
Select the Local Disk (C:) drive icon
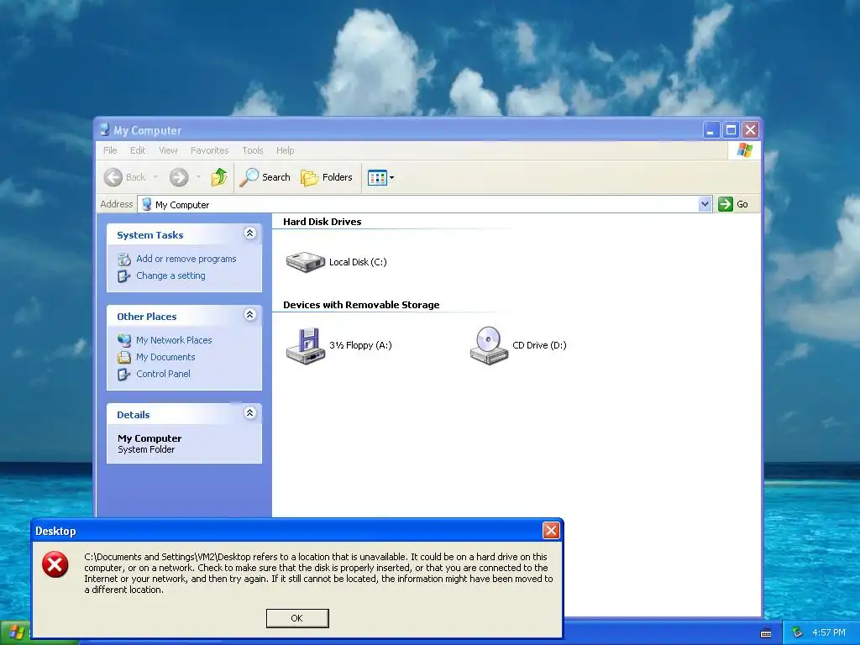tap(306, 262)
